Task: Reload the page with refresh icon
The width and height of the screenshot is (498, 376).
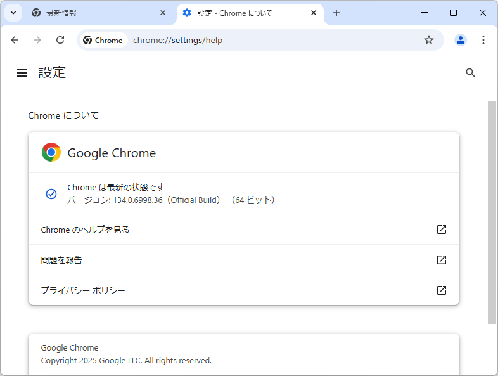Action: (x=60, y=40)
